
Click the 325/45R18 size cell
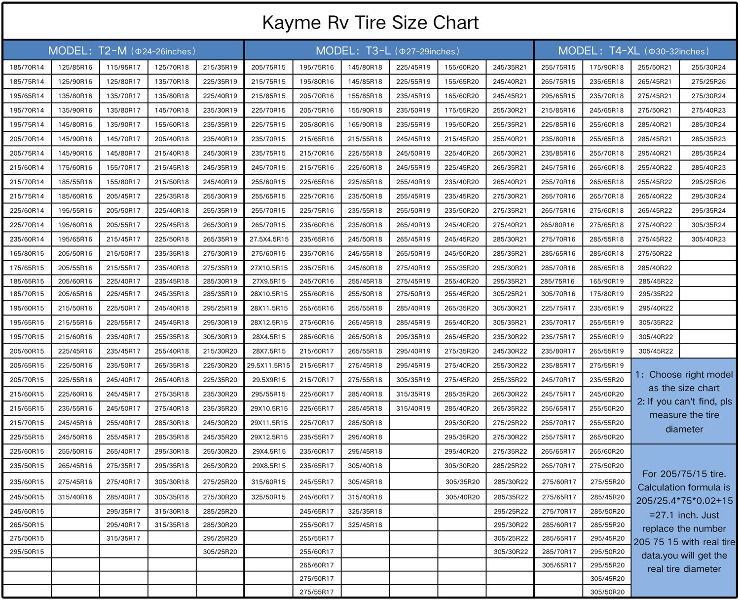tap(365, 524)
